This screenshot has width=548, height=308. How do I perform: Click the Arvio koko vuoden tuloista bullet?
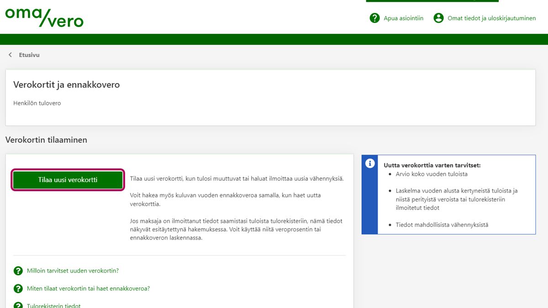pos(432,174)
